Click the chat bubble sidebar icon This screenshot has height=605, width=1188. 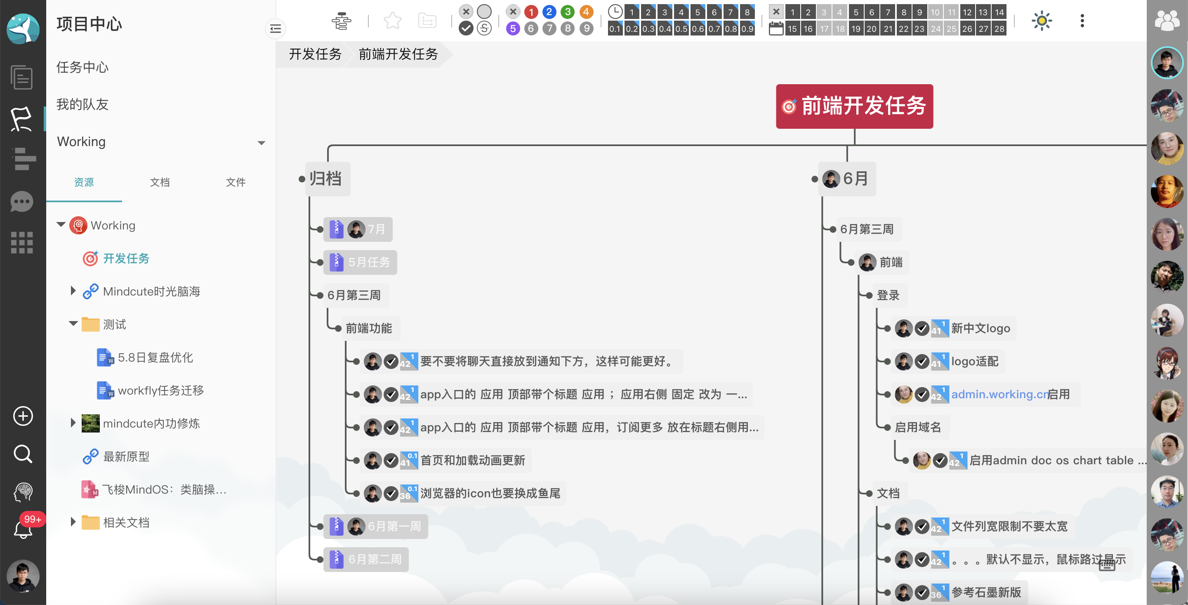pos(22,202)
